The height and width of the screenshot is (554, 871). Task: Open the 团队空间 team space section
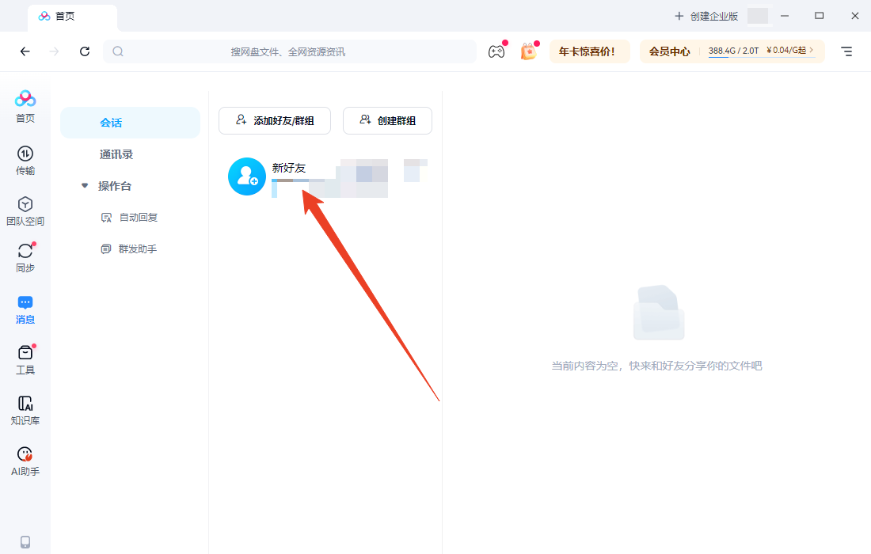point(25,211)
